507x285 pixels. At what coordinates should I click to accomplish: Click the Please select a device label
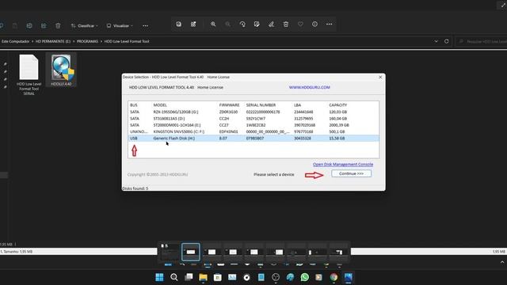coord(274,174)
